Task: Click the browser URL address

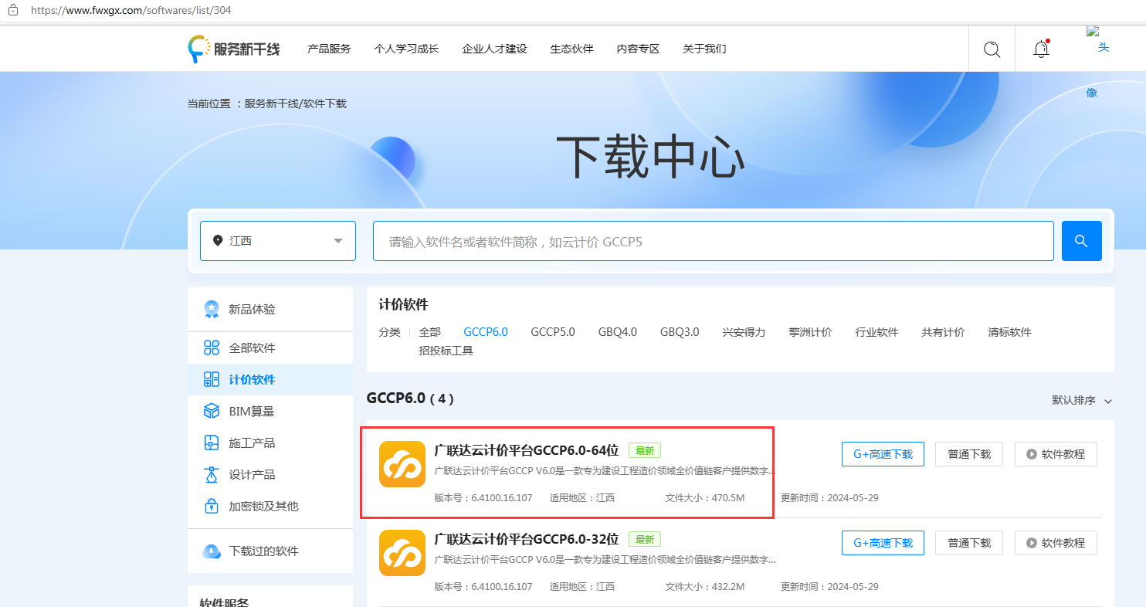Action: 131,10
